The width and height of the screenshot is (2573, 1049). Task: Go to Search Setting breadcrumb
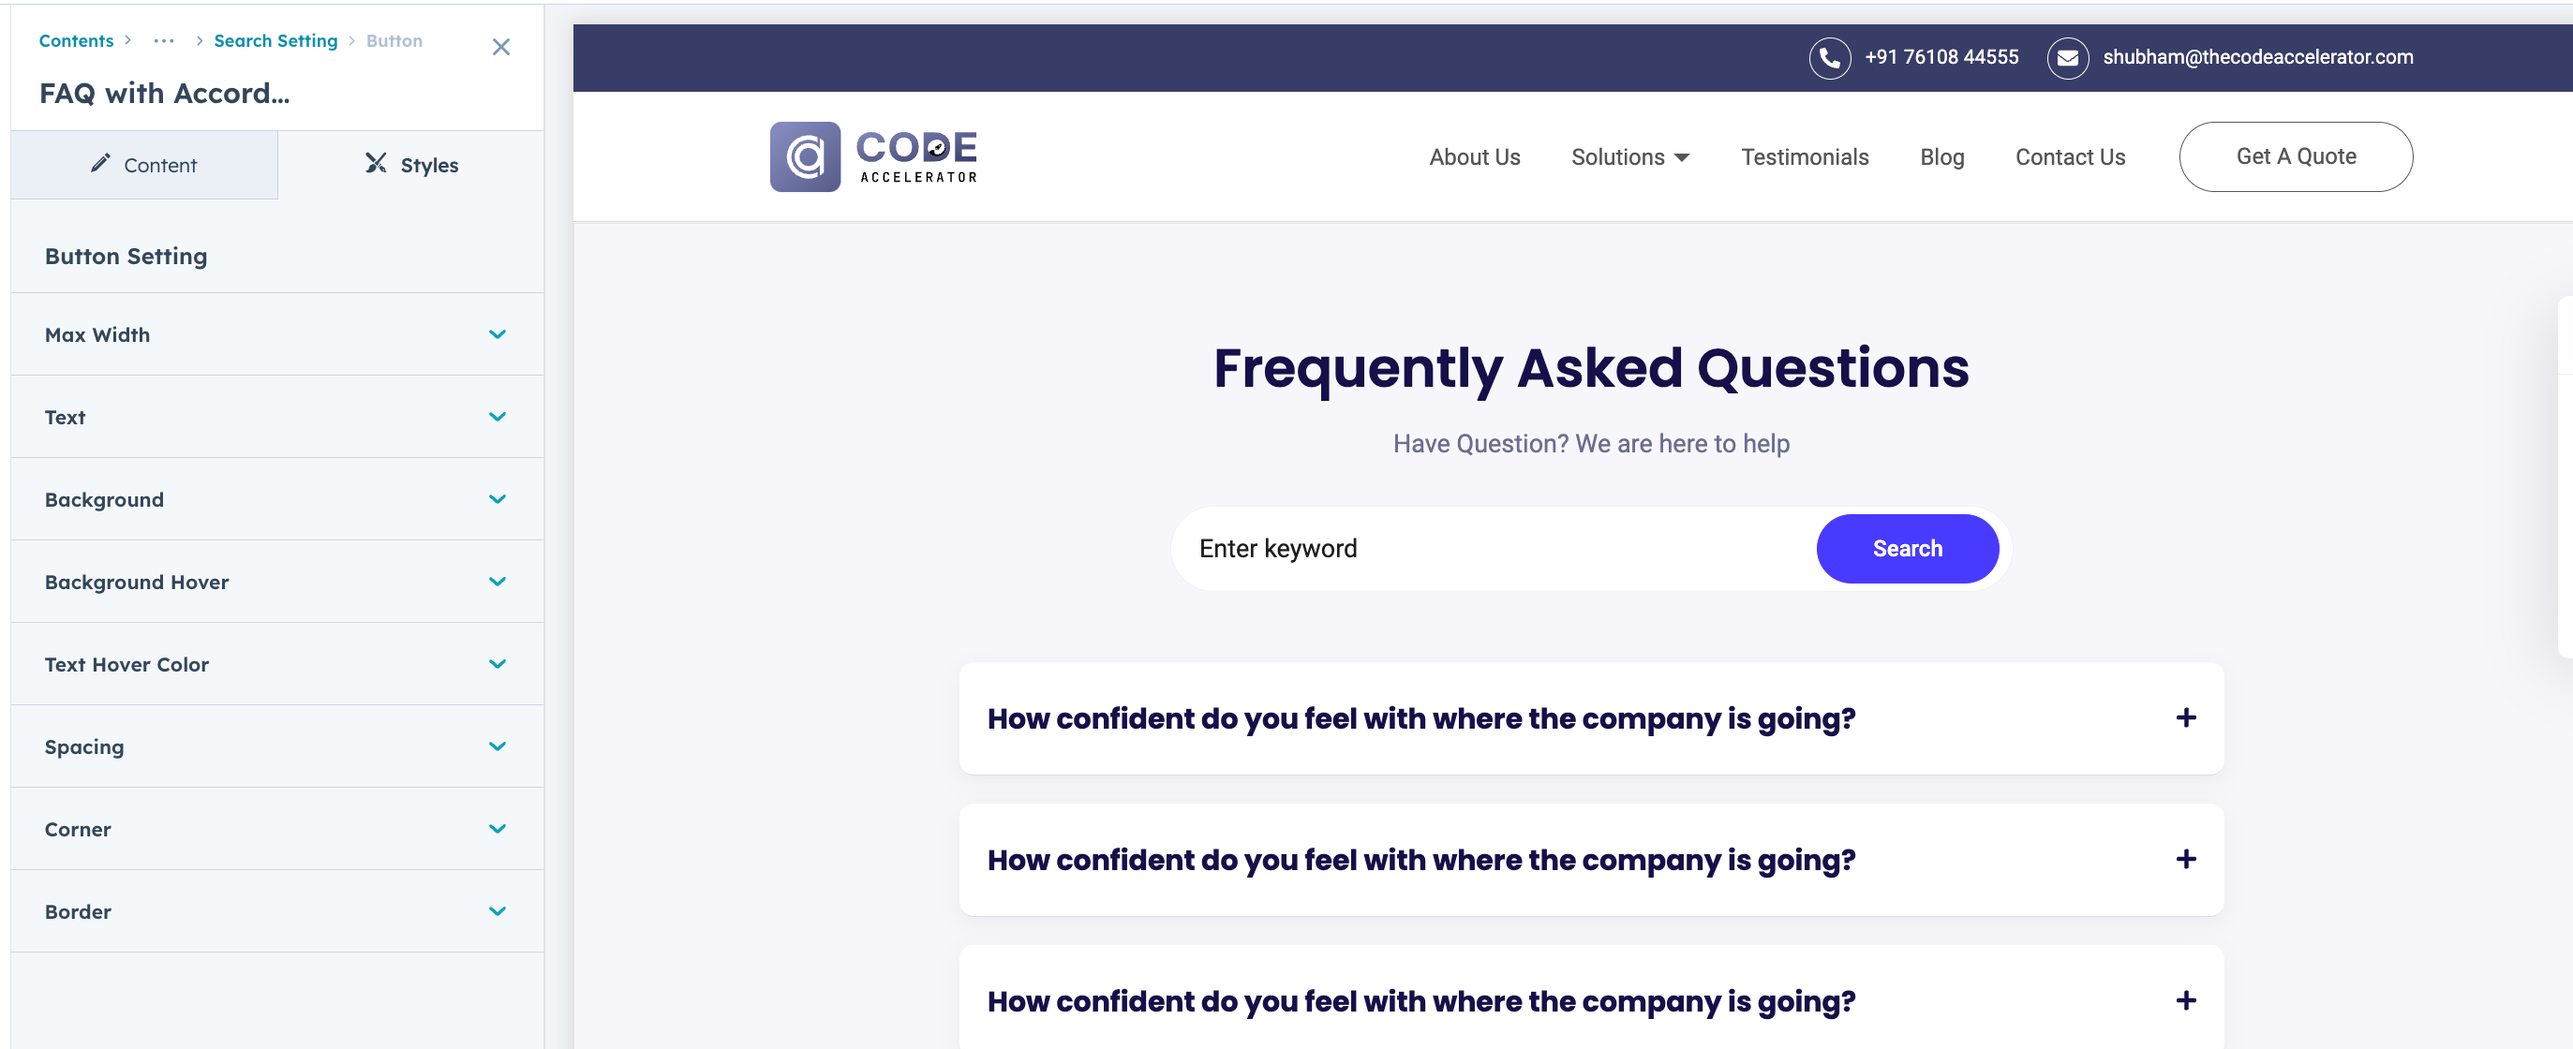[x=275, y=41]
